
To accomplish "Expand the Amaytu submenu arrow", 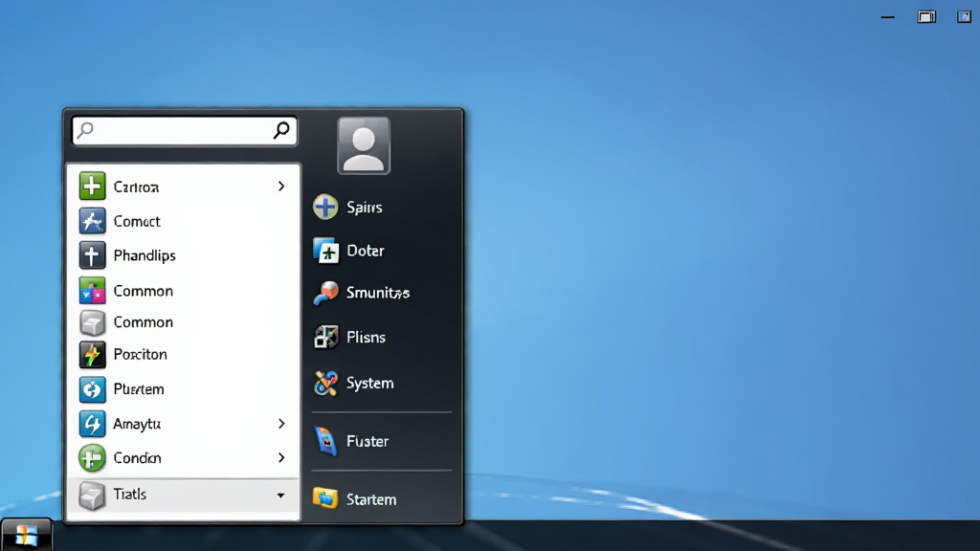I will 281,424.
